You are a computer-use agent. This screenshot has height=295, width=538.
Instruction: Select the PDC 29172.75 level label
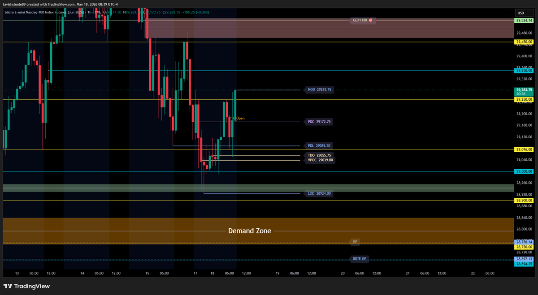coord(319,121)
